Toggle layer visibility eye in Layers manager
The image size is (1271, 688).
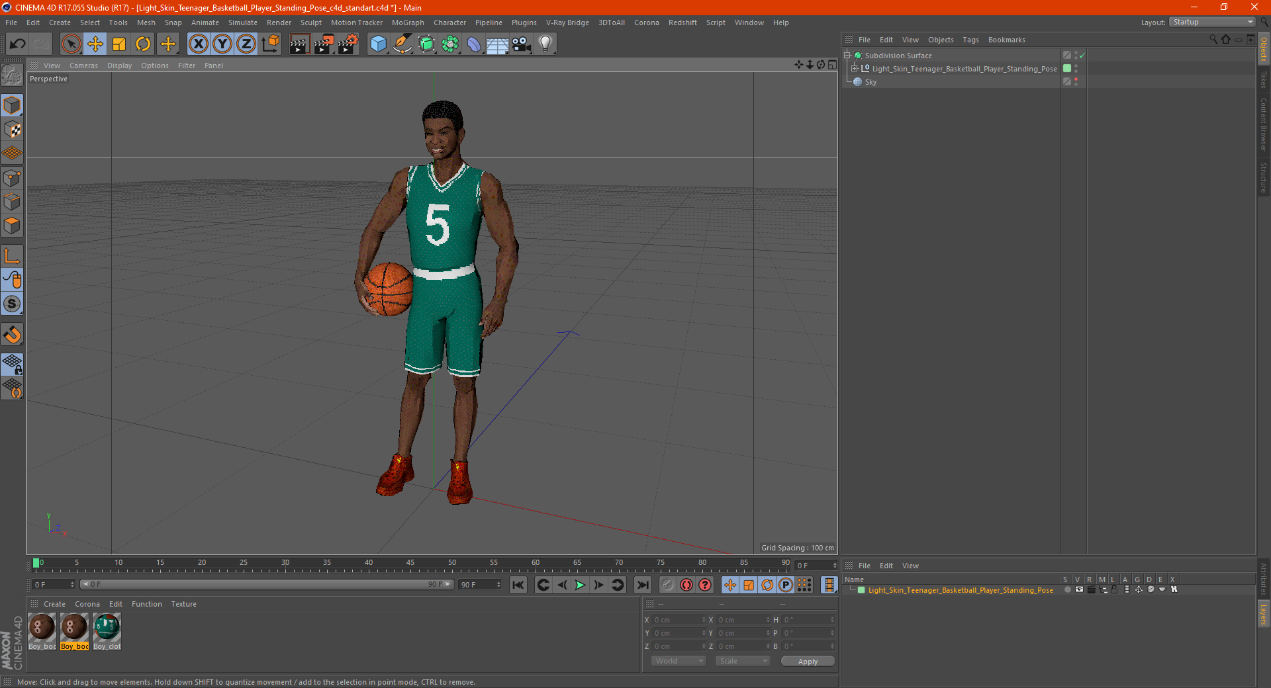(1079, 589)
